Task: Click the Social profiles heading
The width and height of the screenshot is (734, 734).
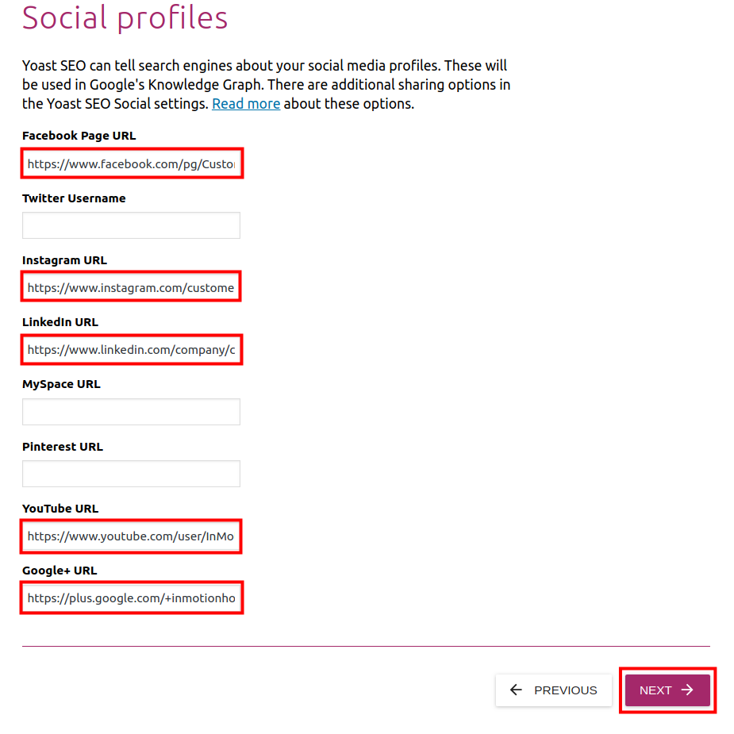Action: pyautogui.click(x=125, y=17)
